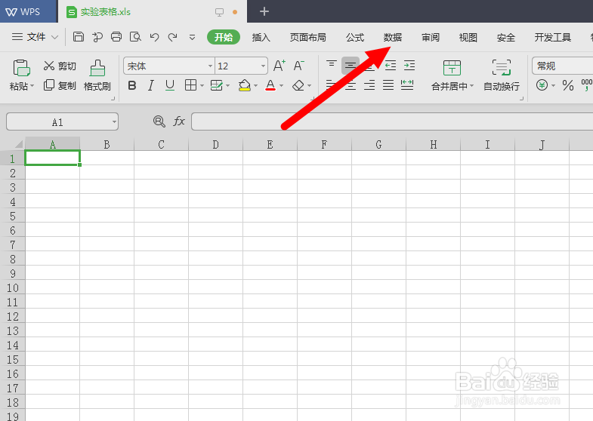Switch to 安全 tab
Screen dimensions: 593x421
pos(505,38)
